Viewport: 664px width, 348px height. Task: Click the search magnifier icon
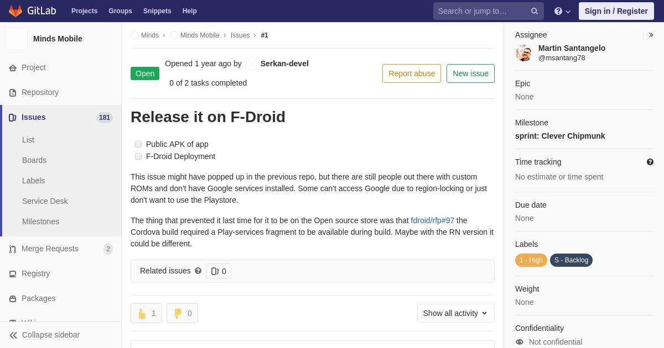(535, 11)
